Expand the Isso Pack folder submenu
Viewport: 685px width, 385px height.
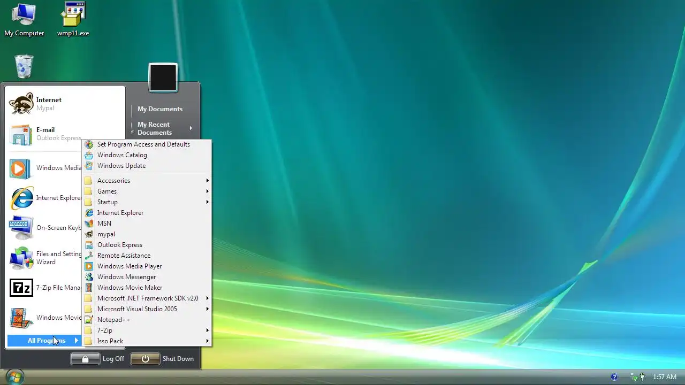pos(147,341)
